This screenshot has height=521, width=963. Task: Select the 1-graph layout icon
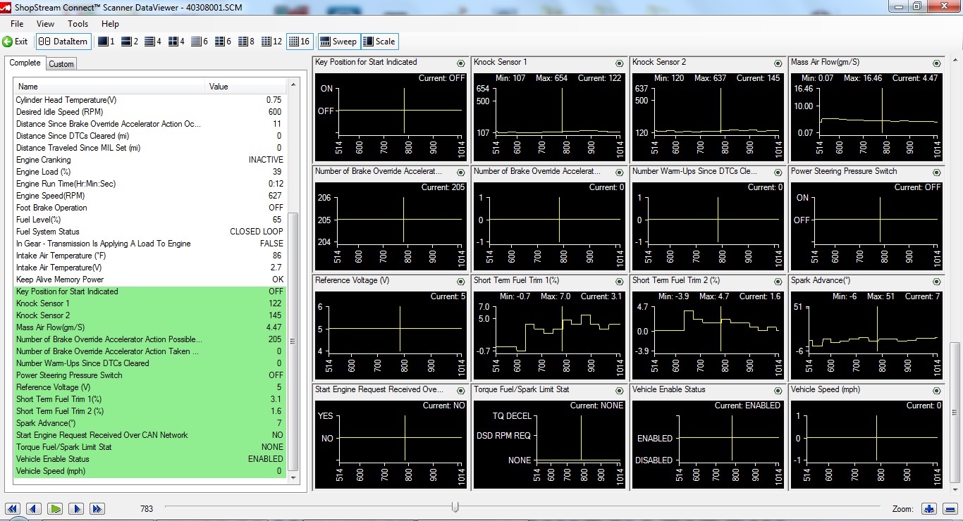pos(106,42)
